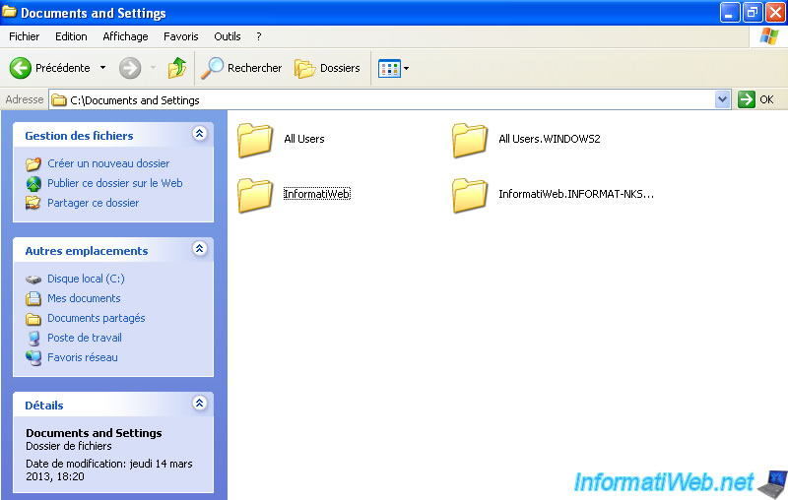
Task: Click the Partager ce dossier icon
Action: coord(33,203)
